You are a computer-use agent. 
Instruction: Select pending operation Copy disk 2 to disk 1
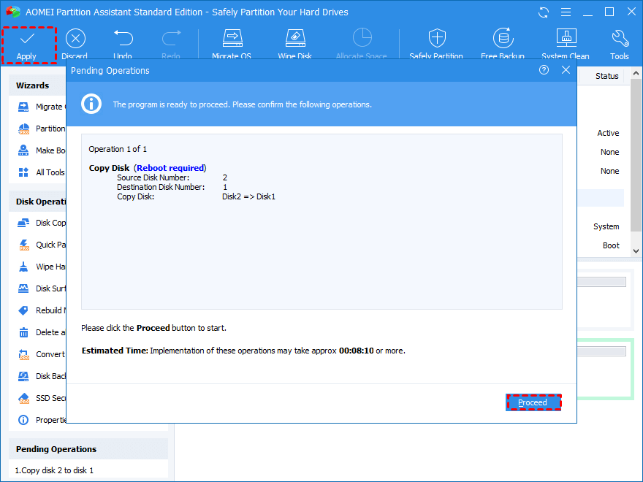click(x=55, y=470)
